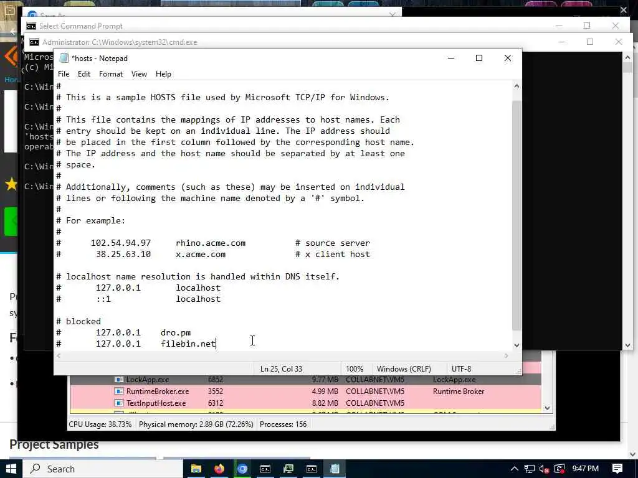Open the Format menu in Notepad
638x478 pixels.
pyautogui.click(x=111, y=74)
